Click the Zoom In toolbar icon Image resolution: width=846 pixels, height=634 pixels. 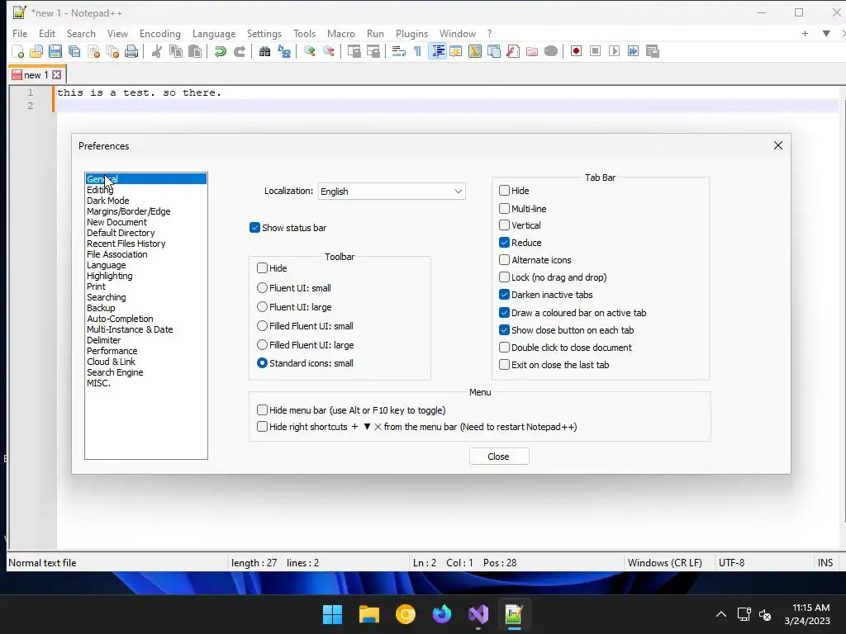(x=310, y=51)
